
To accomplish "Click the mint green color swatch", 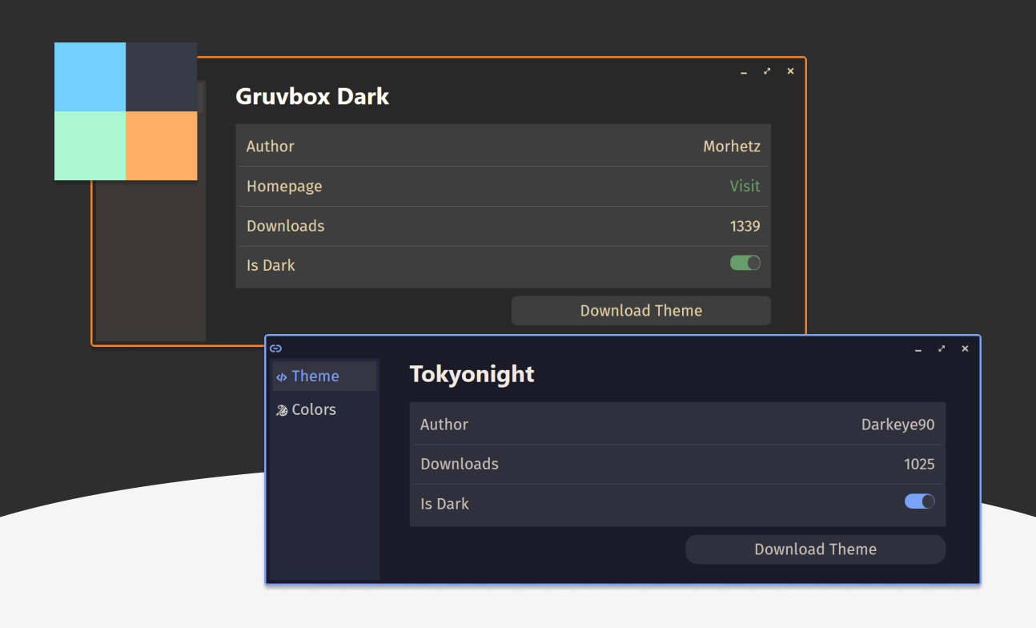I will (90, 146).
